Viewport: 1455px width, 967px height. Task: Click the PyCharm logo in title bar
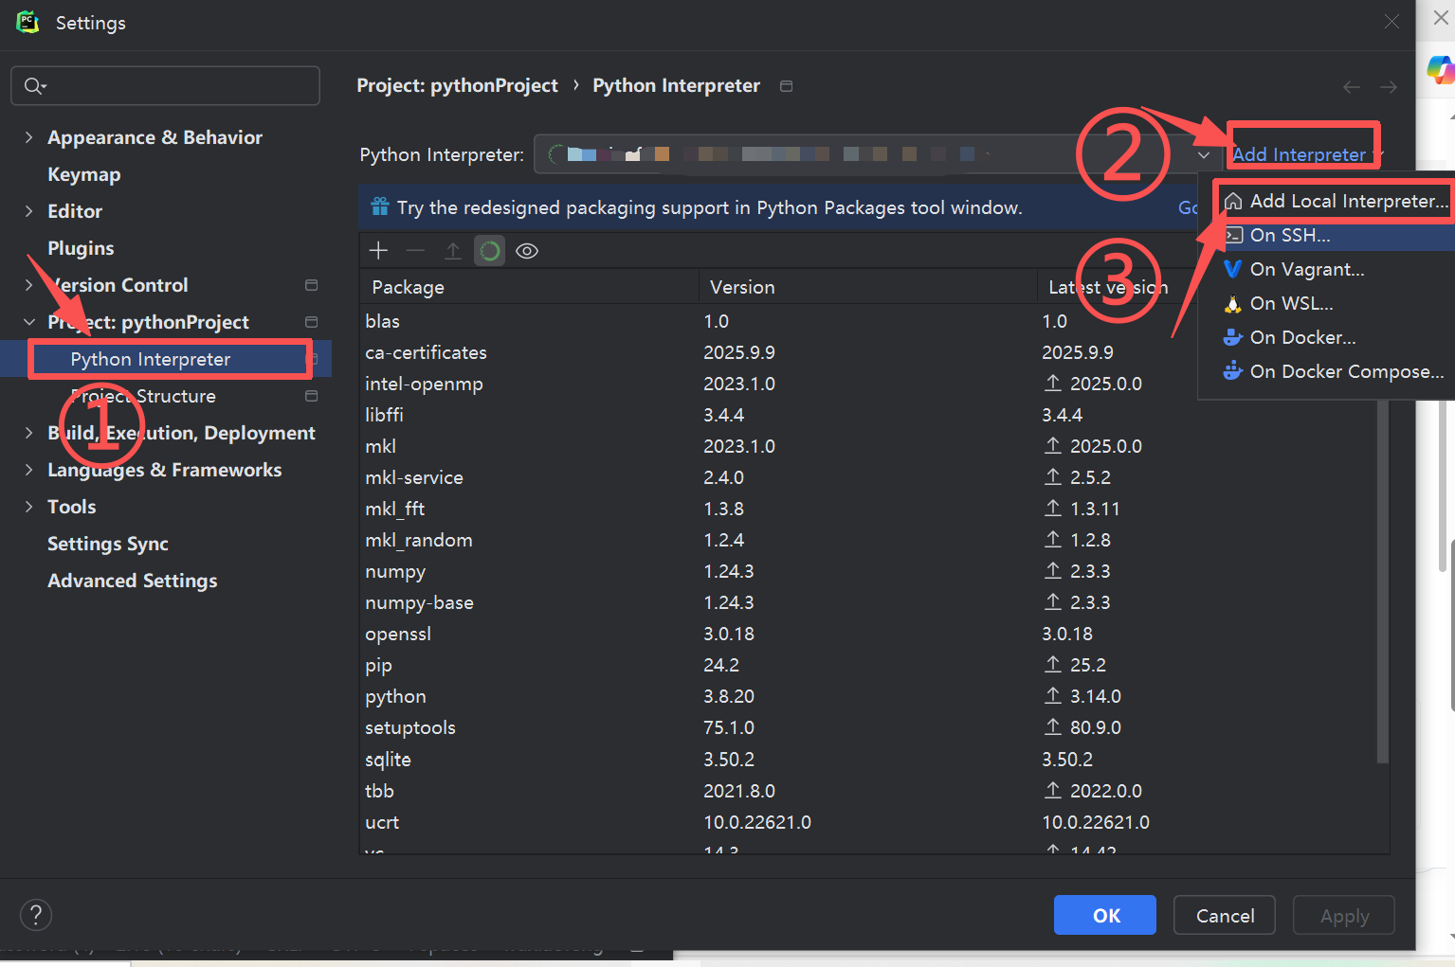pos(28,22)
